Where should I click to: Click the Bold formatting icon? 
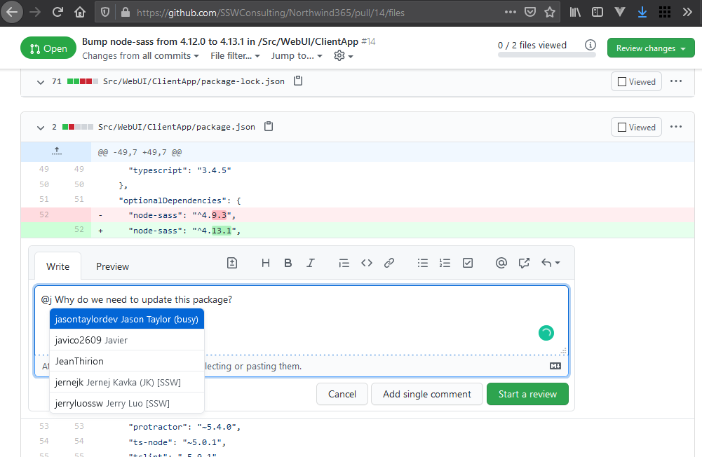coord(288,263)
